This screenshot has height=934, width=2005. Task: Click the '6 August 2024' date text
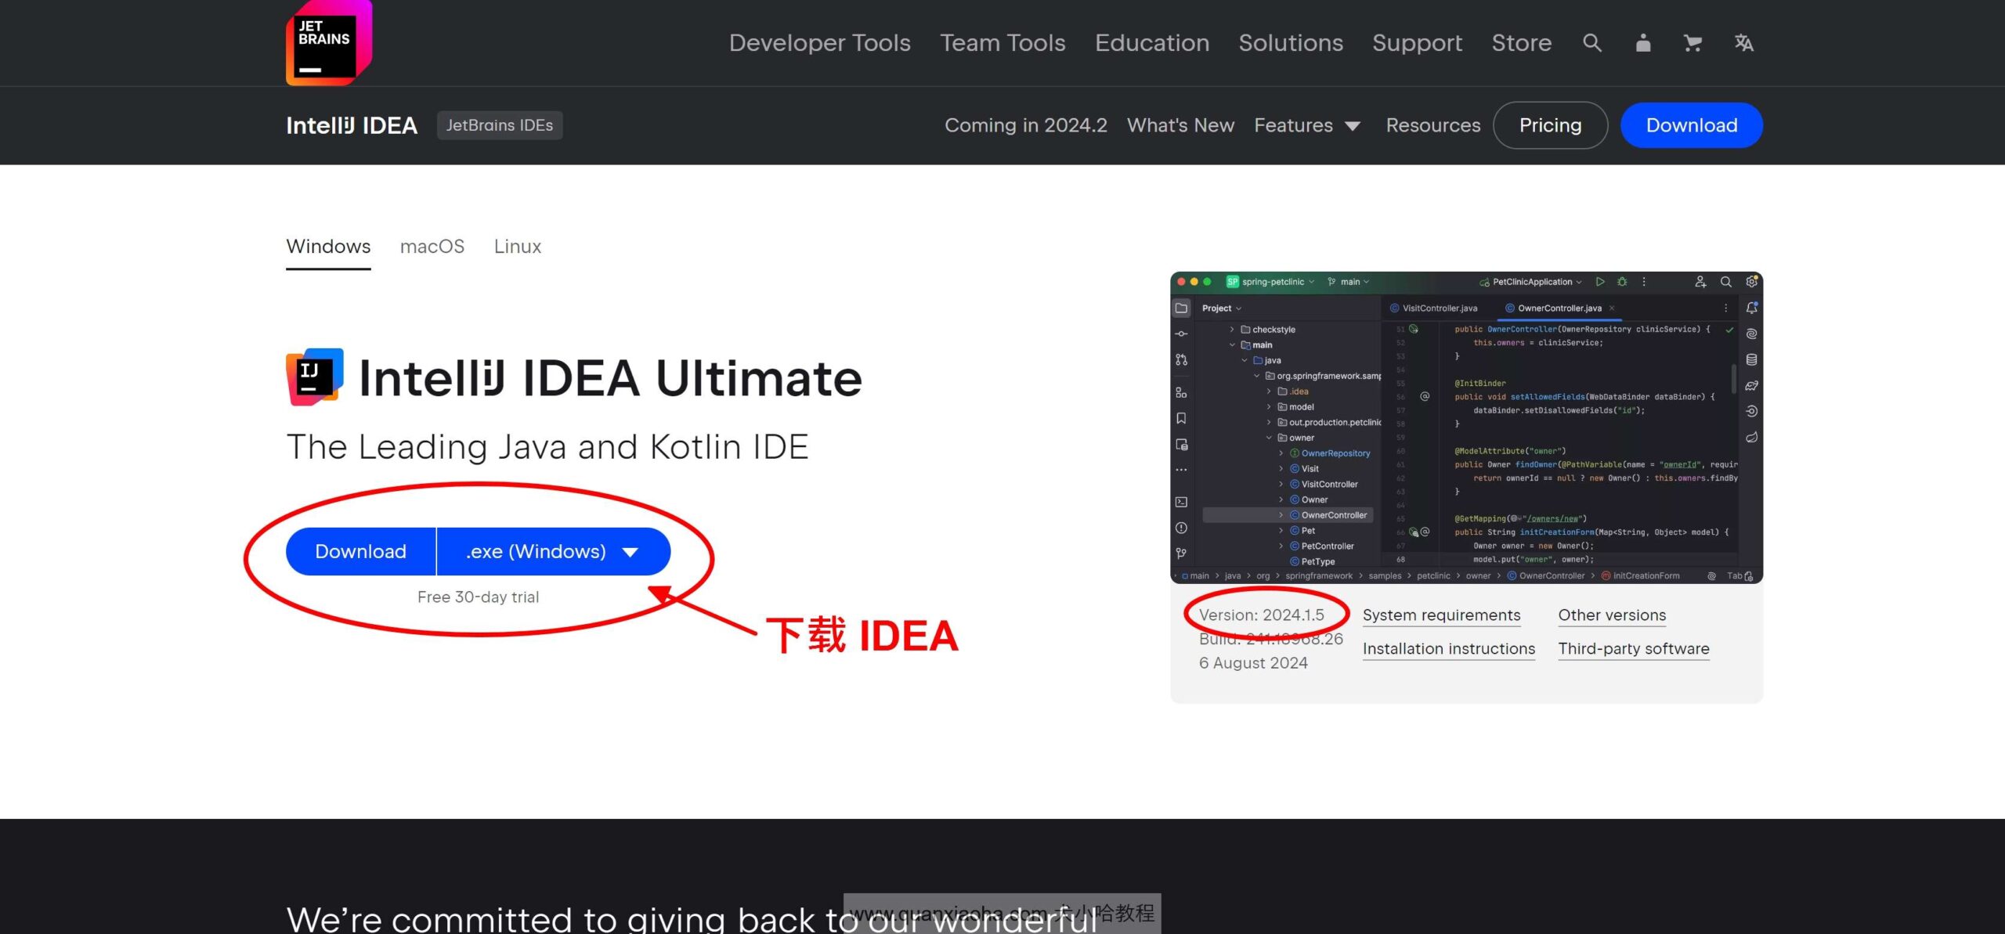coord(1253,663)
